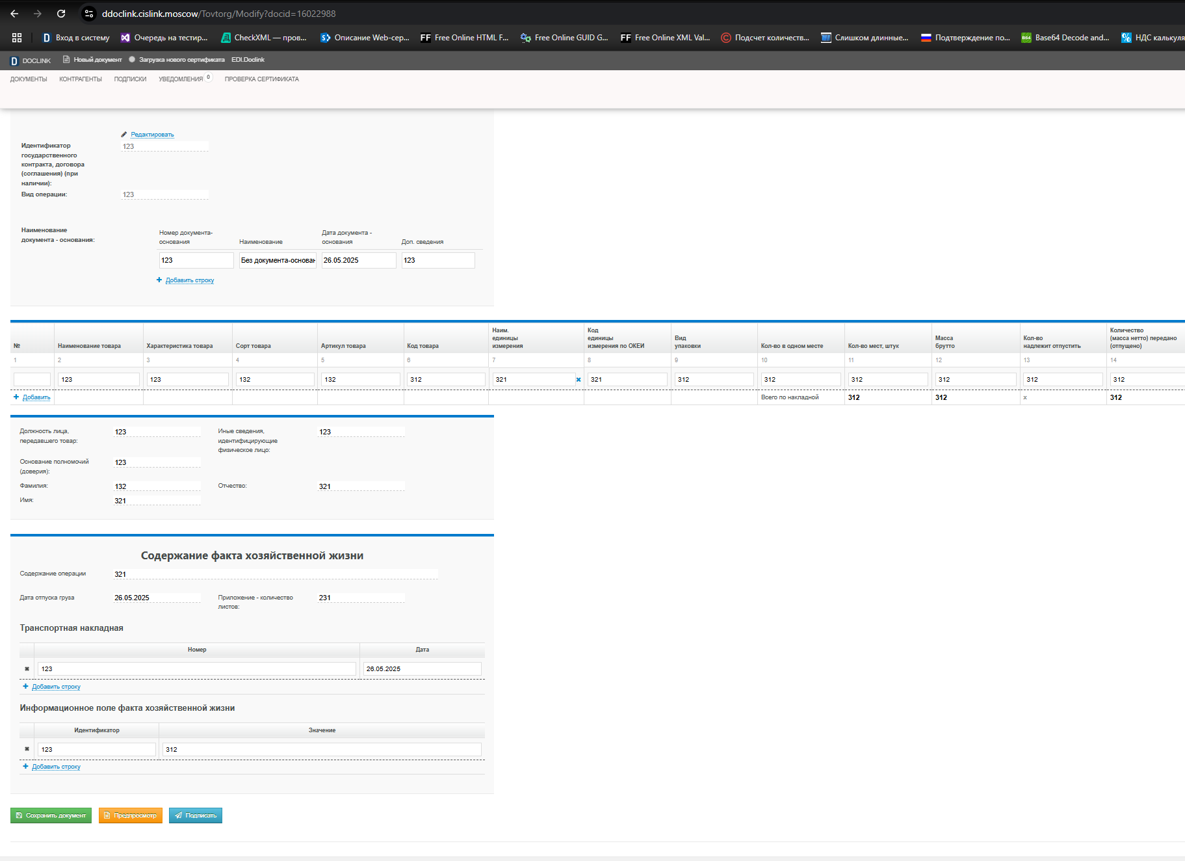This screenshot has width=1185, height=861.
Task: Open the ДОКУМЕНТЫ menu
Action: (x=29, y=79)
